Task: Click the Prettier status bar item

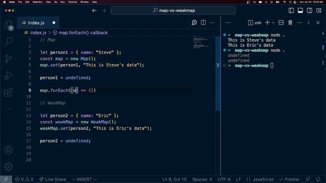Action: point(289,179)
